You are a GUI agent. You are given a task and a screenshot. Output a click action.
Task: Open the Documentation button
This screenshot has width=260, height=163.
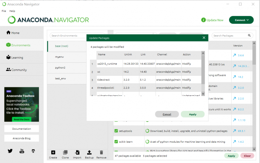[21, 129]
